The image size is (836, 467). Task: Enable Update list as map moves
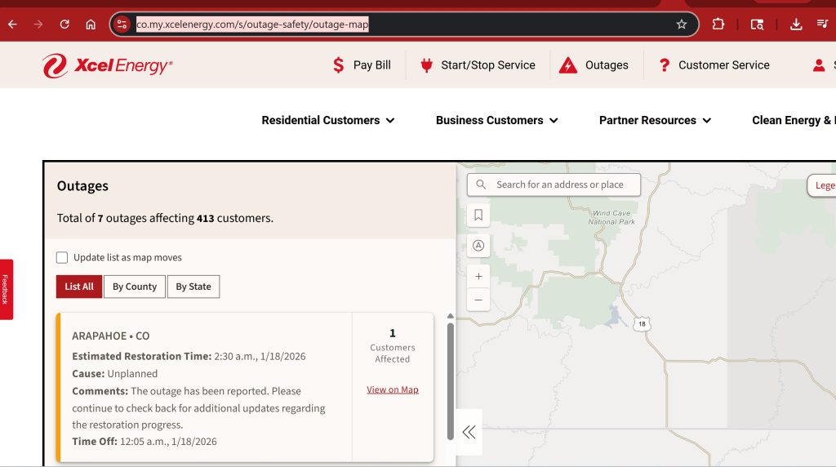tap(62, 258)
